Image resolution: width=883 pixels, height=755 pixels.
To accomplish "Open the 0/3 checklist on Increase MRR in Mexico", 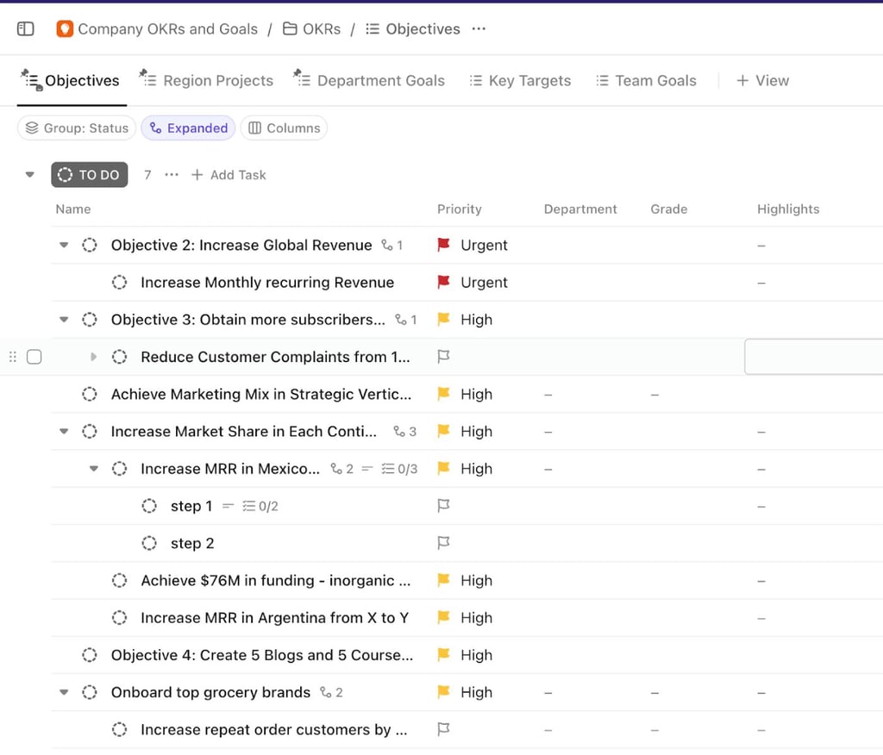I will pyautogui.click(x=399, y=468).
